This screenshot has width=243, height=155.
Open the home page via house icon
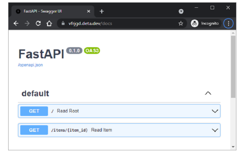point(49,24)
